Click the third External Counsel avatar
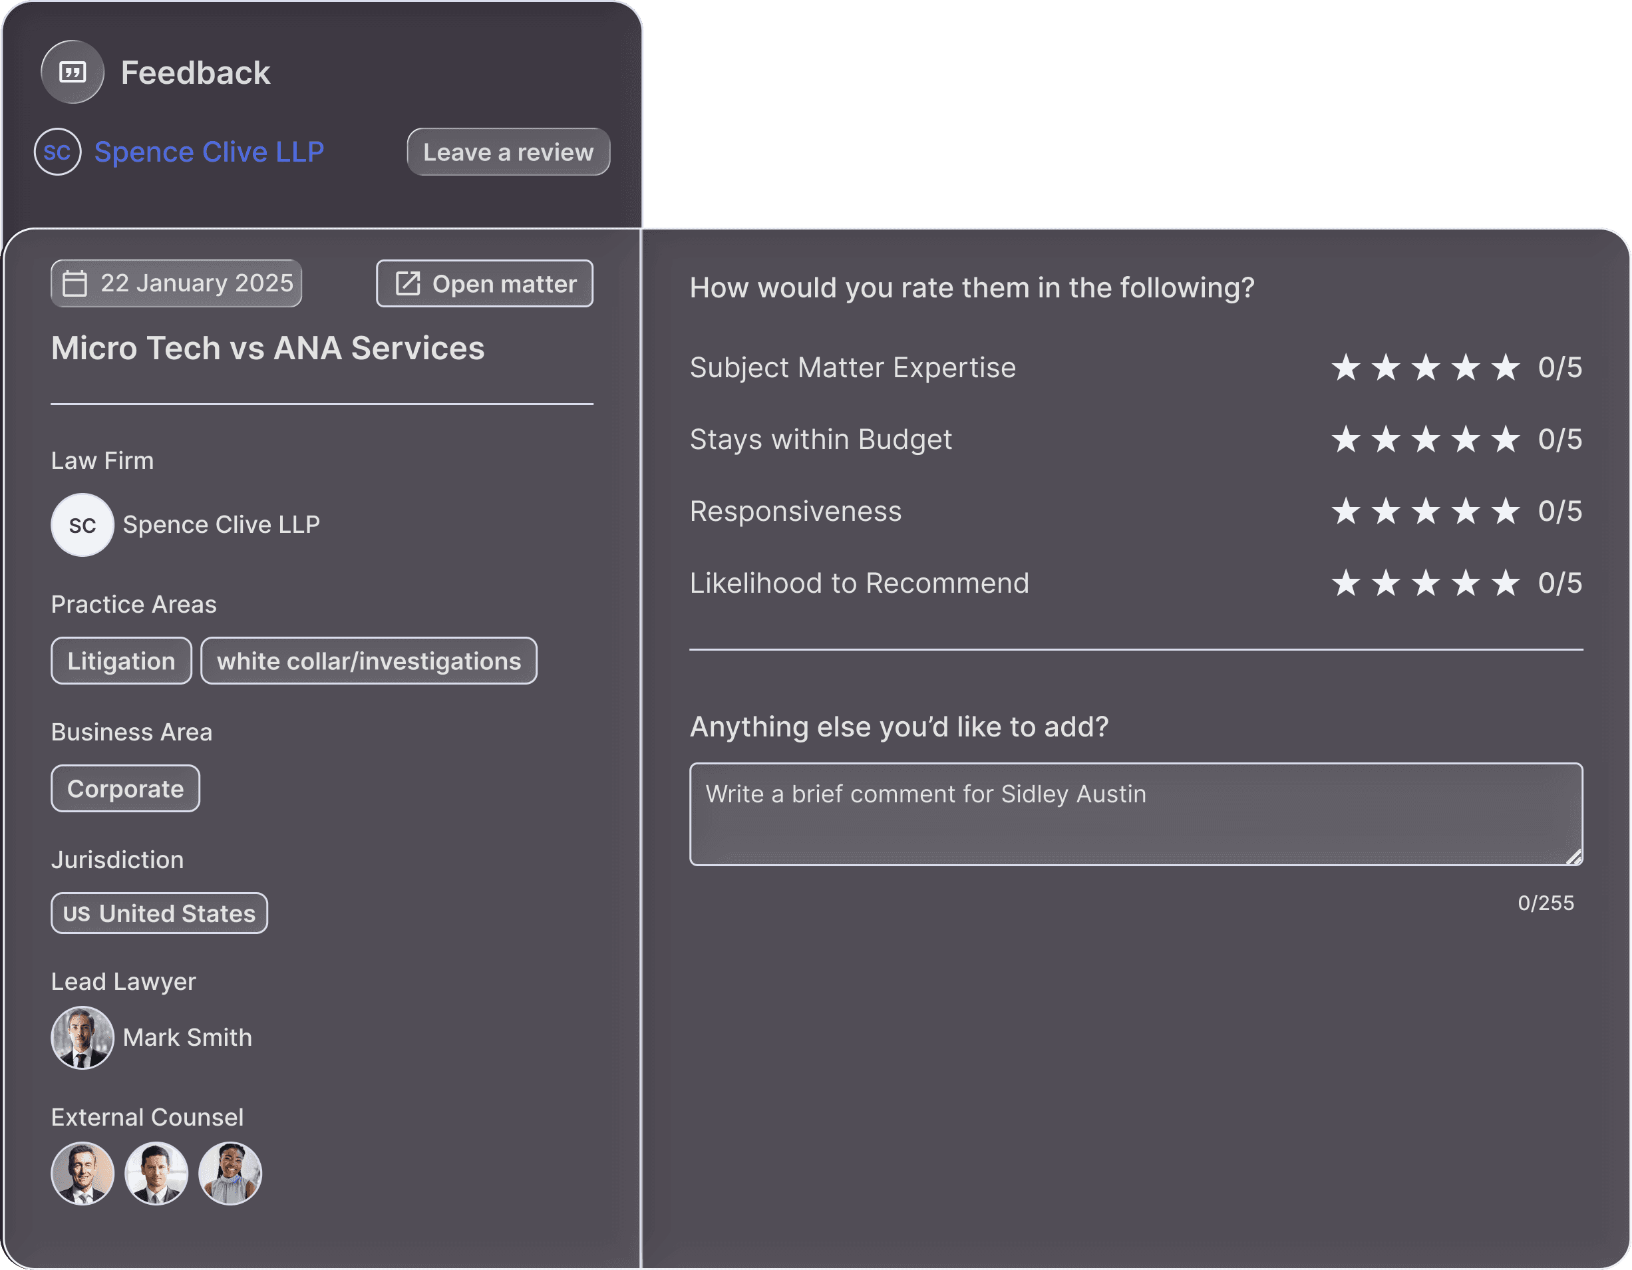This screenshot has height=1270, width=1632. [x=230, y=1173]
